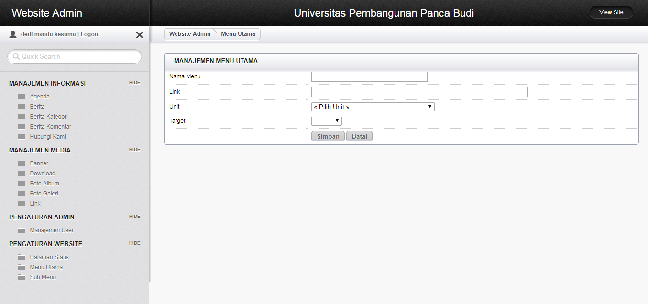This screenshot has width=648, height=304.
Task: Click the folder icon beside Foto Galeri
Action: point(22,194)
